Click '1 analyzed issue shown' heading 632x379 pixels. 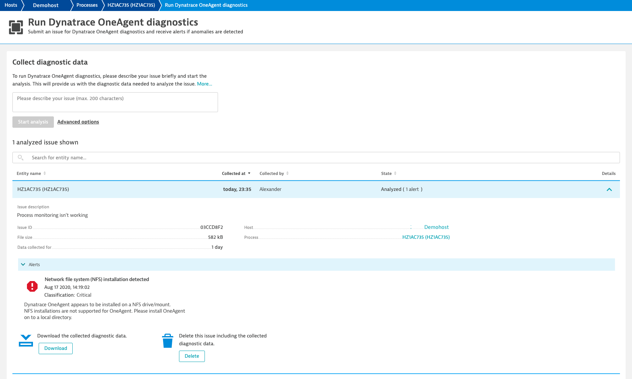click(45, 142)
